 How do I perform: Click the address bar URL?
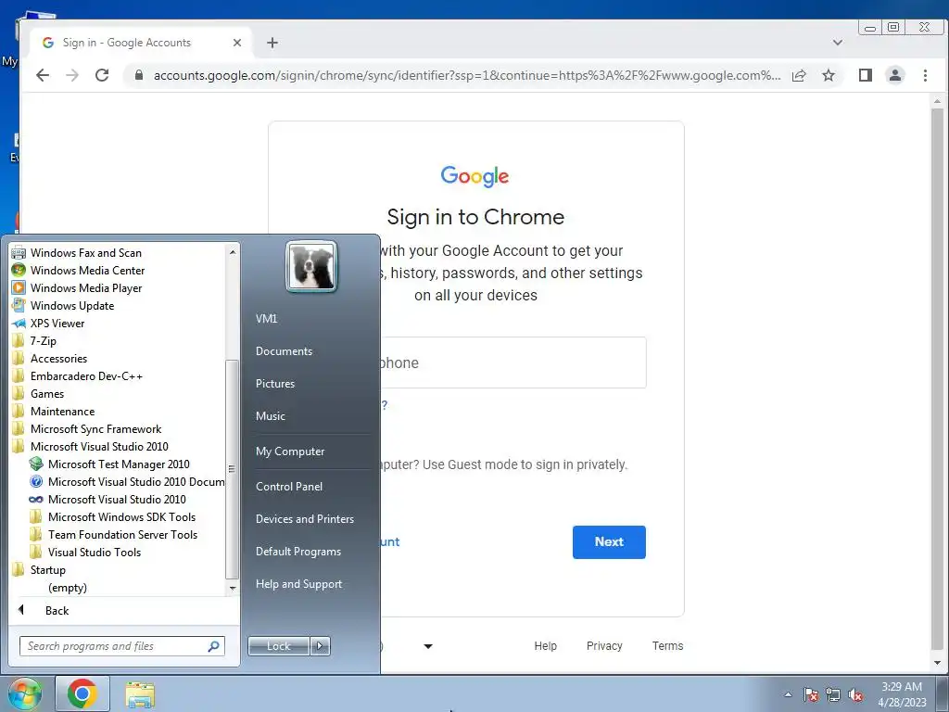(467, 76)
